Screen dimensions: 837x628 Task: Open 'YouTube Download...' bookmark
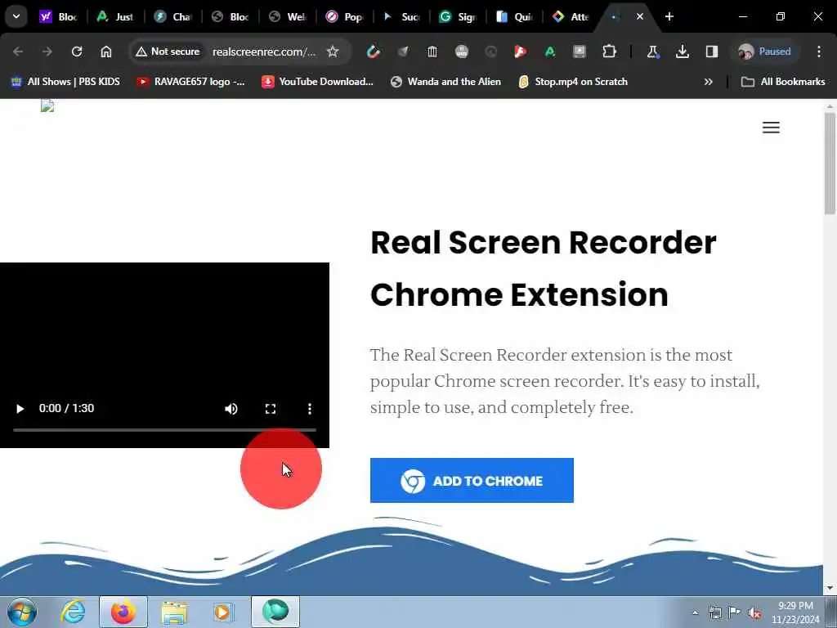pyautogui.click(x=317, y=82)
